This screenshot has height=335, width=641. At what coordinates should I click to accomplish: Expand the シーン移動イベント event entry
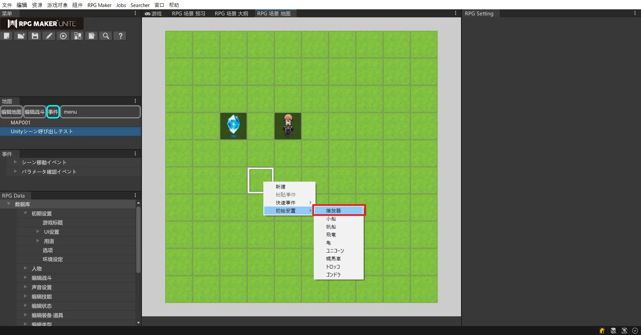click(x=15, y=162)
